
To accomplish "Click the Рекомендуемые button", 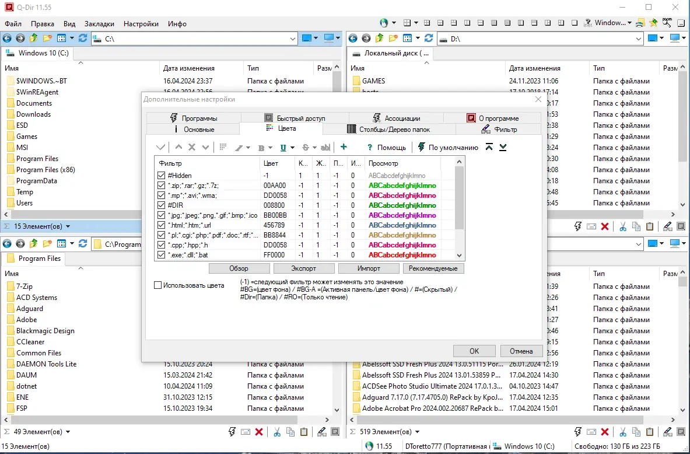I will [x=433, y=268].
